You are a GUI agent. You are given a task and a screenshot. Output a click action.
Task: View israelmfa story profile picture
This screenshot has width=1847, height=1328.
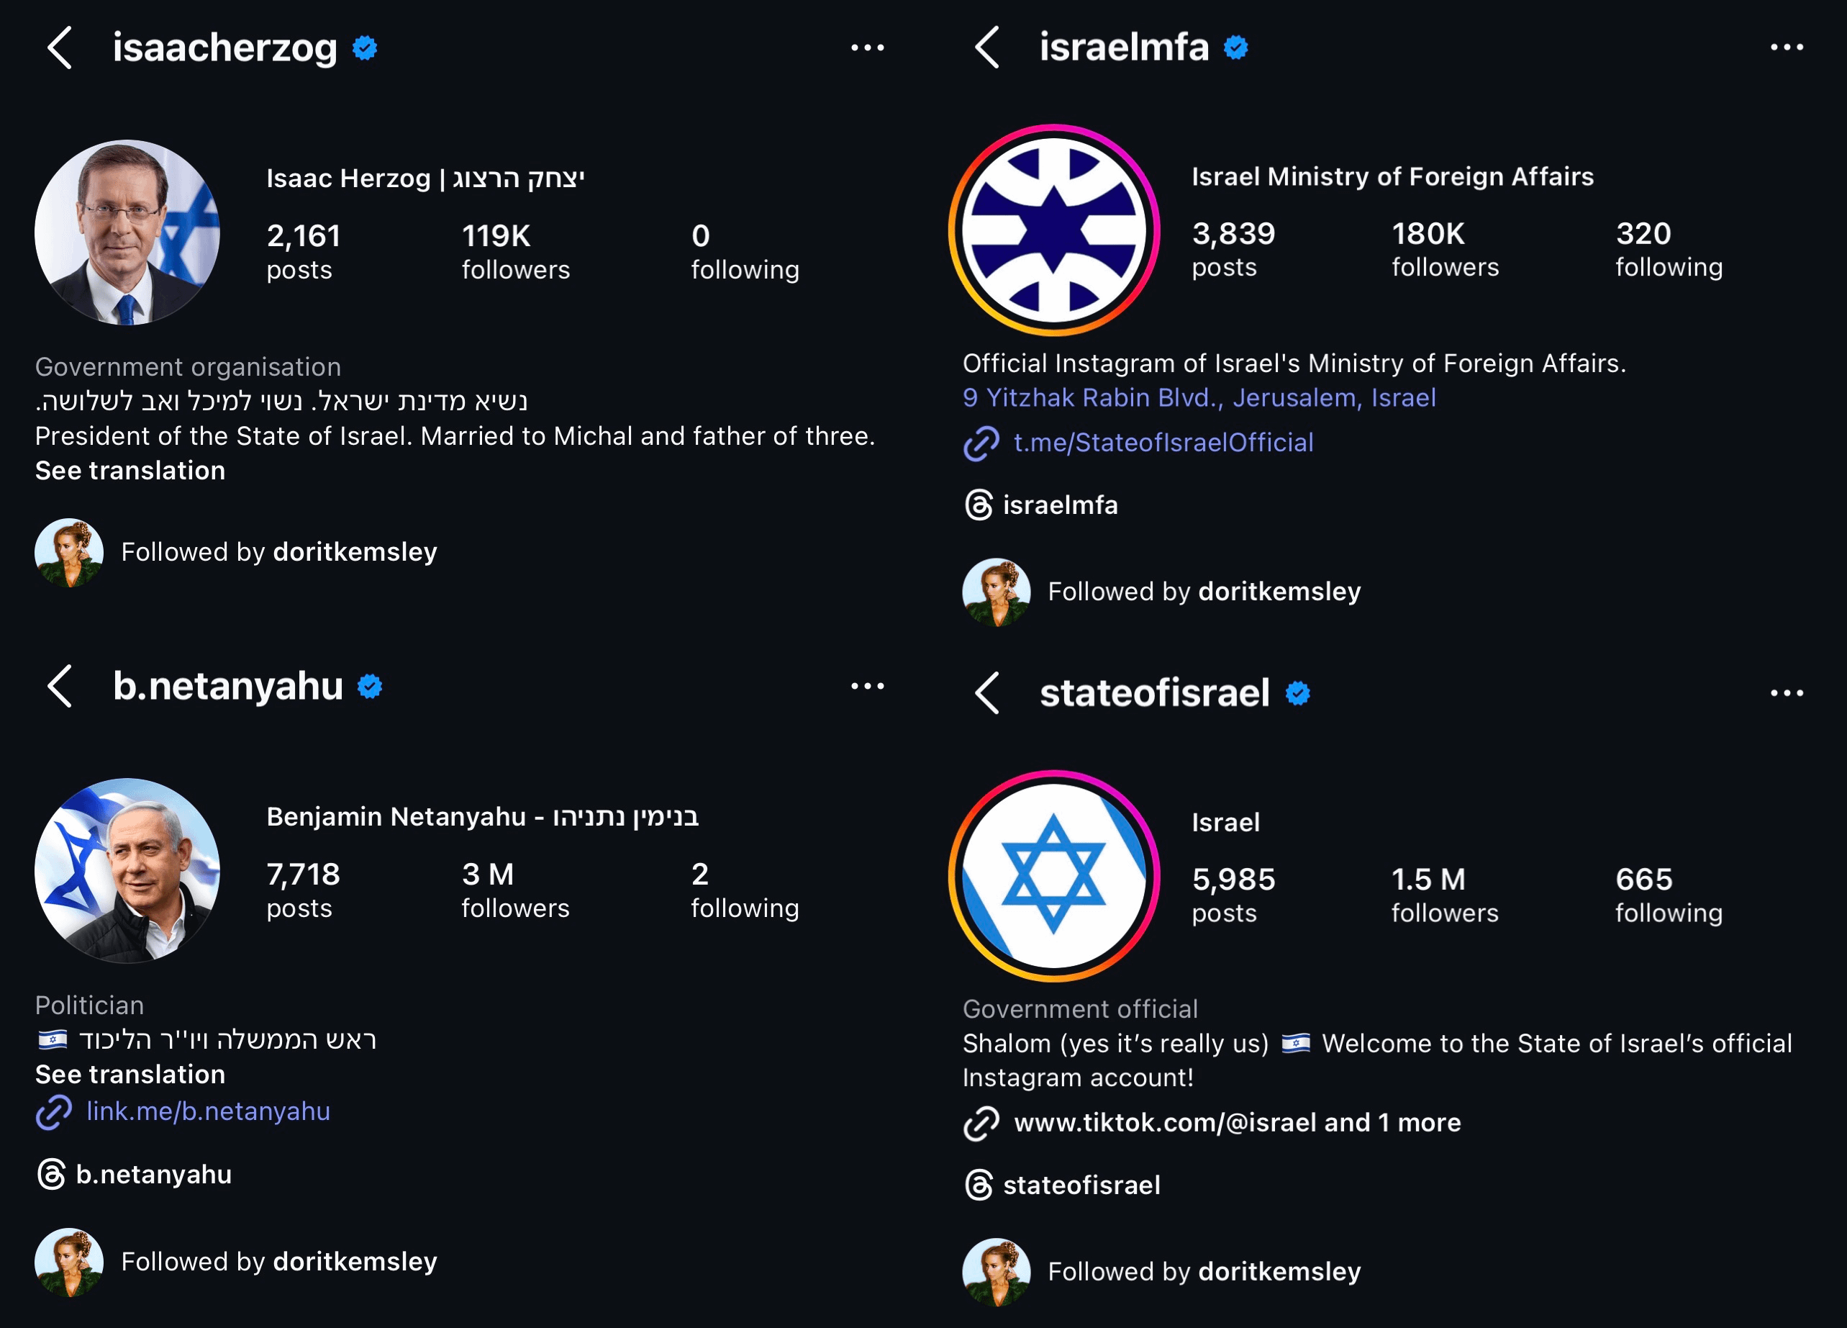[1054, 230]
